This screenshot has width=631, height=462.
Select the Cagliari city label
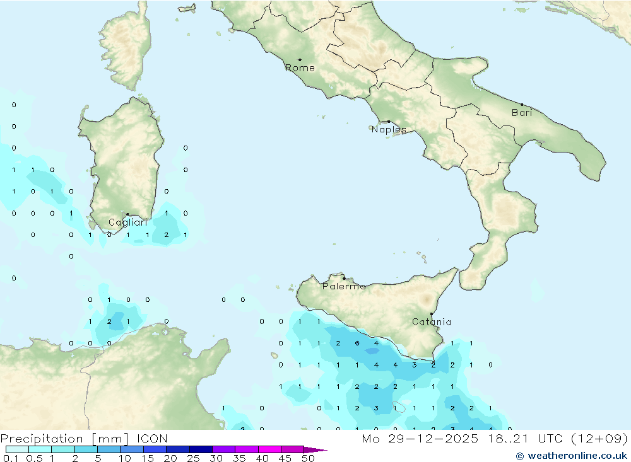point(128,222)
